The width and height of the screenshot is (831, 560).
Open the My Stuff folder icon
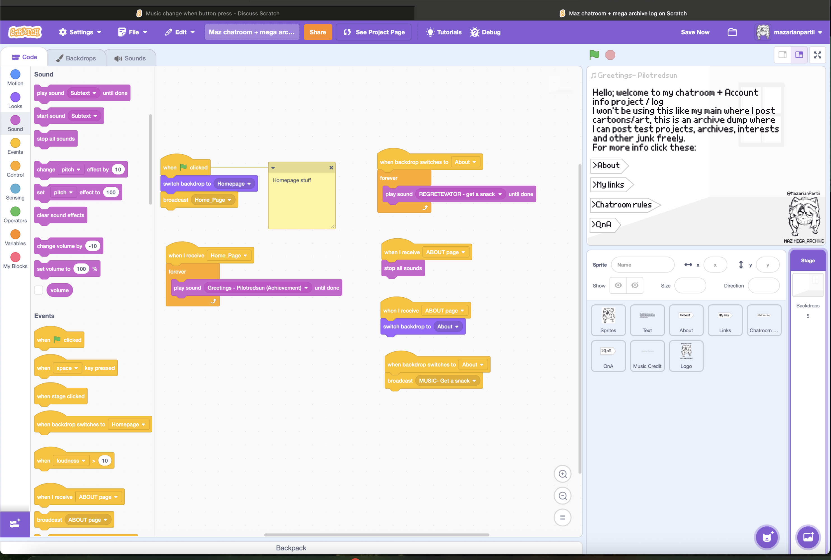click(732, 32)
